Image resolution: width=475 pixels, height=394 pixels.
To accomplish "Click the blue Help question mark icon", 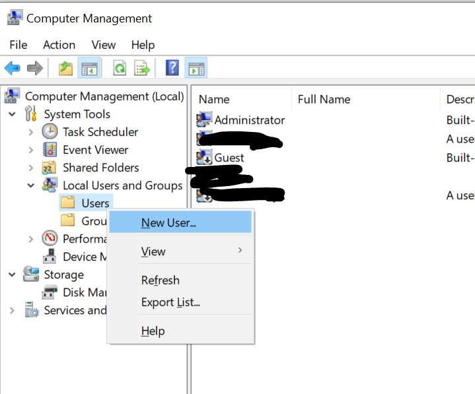I will point(172,68).
